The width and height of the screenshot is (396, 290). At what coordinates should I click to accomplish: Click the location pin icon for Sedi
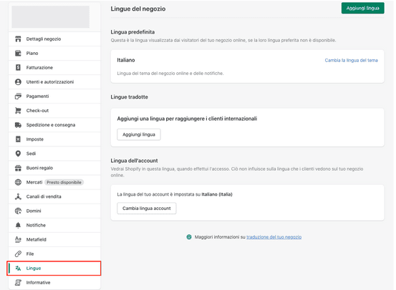[18, 154]
